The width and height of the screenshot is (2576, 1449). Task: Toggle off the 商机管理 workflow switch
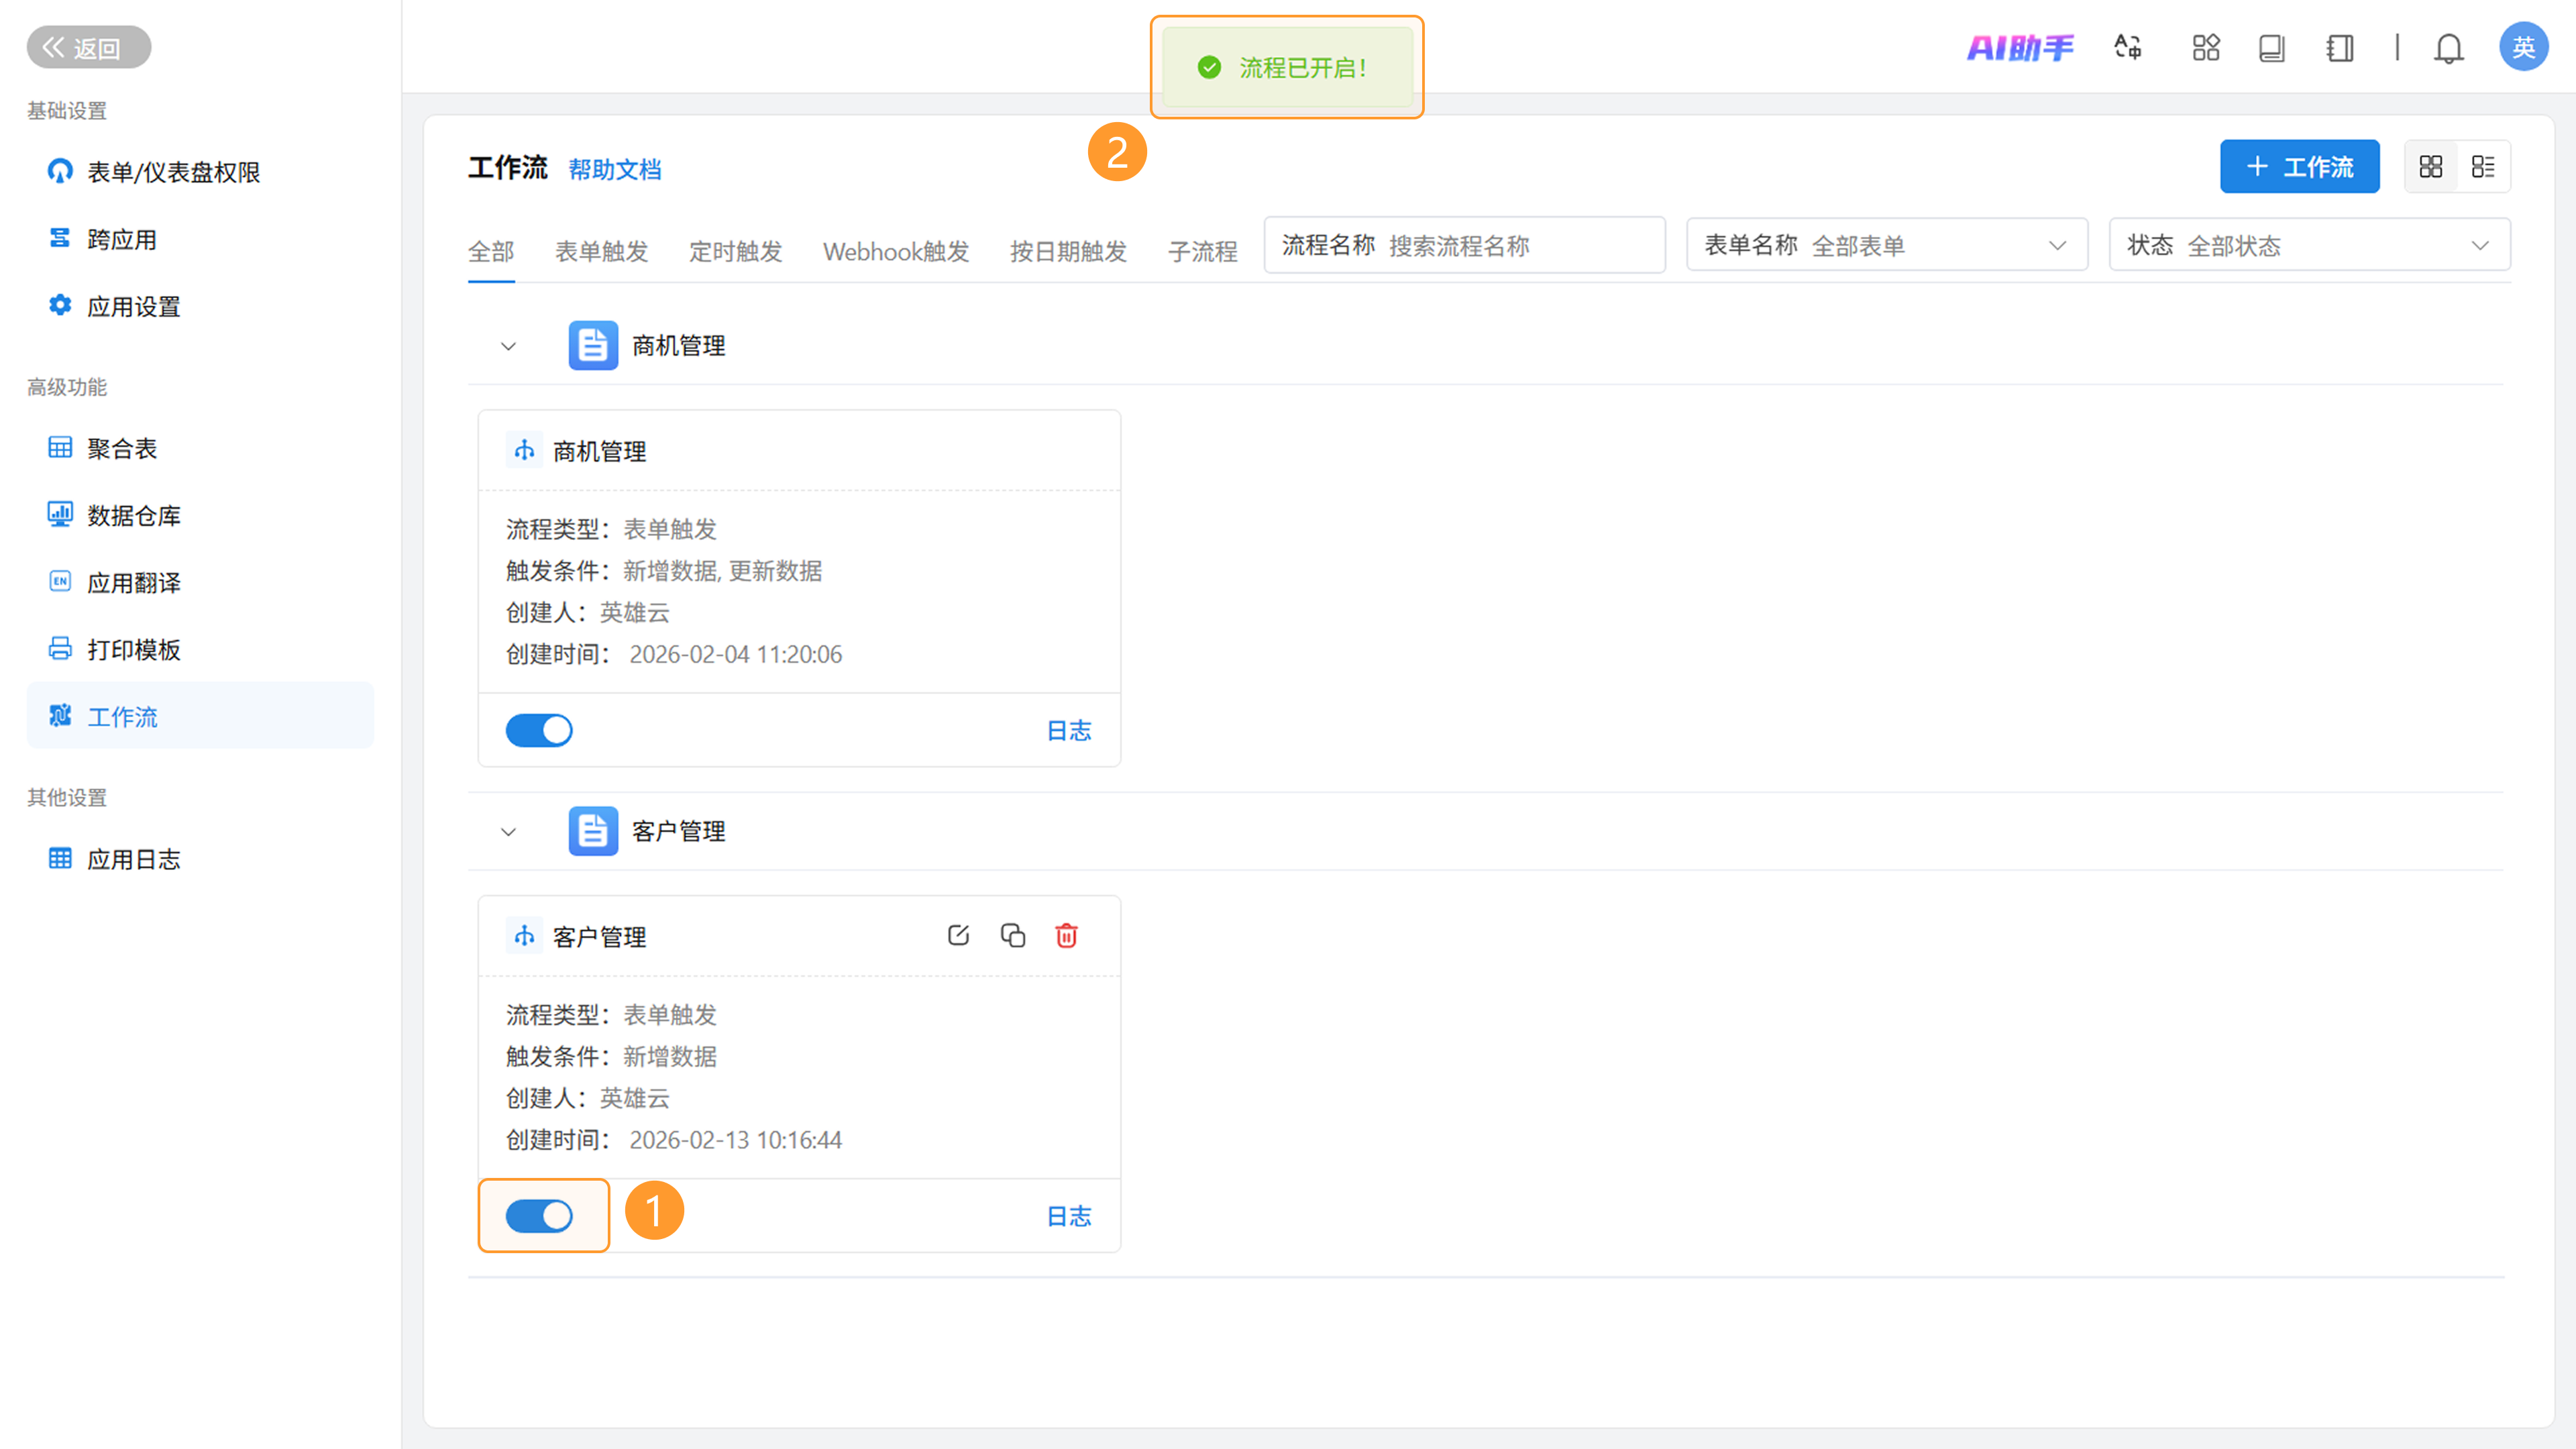tap(539, 730)
